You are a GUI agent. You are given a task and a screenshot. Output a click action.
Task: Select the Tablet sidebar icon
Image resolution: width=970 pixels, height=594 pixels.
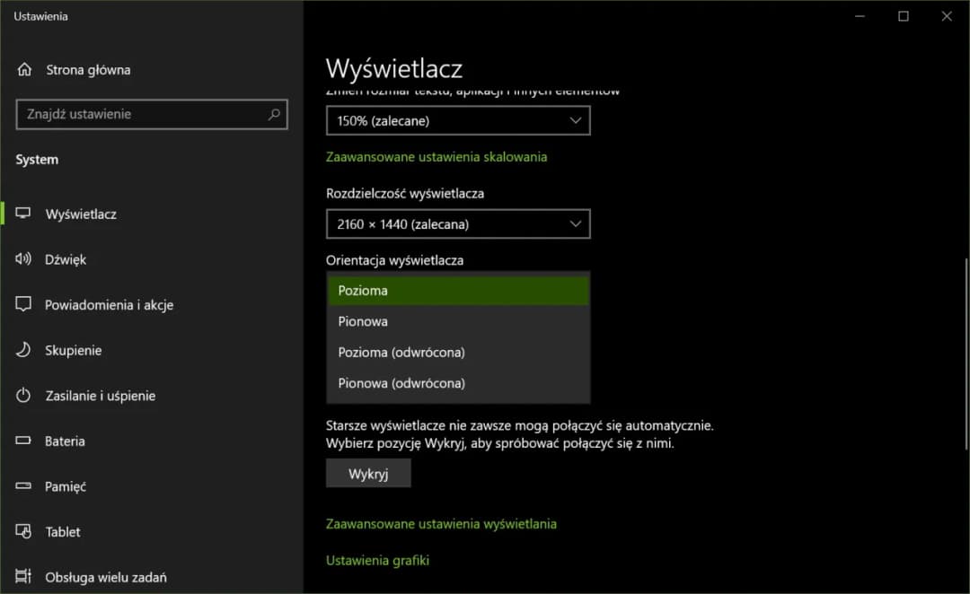click(x=22, y=531)
